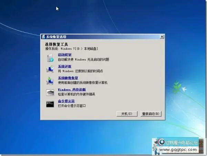The height and width of the screenshot is (156, 207).
Task: Click the Startup Repair icon
Action: click(50, 58)
